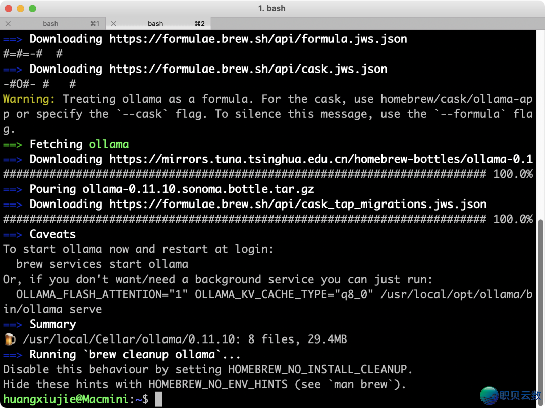Screen dimensions: 545x408
Task: Click the "-#O#- # #" progress line
Action: pos(39,84)
